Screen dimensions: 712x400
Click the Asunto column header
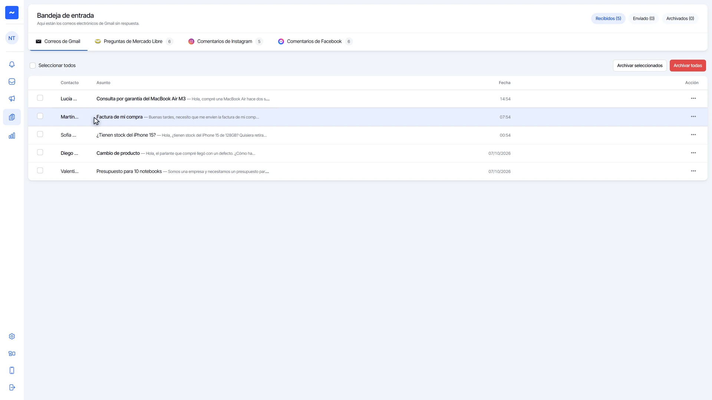(103, 83)
